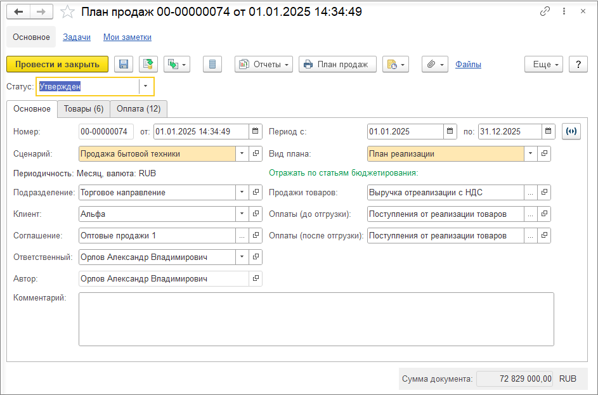Switch to the Оплата (12) tab

coord(138,108)
